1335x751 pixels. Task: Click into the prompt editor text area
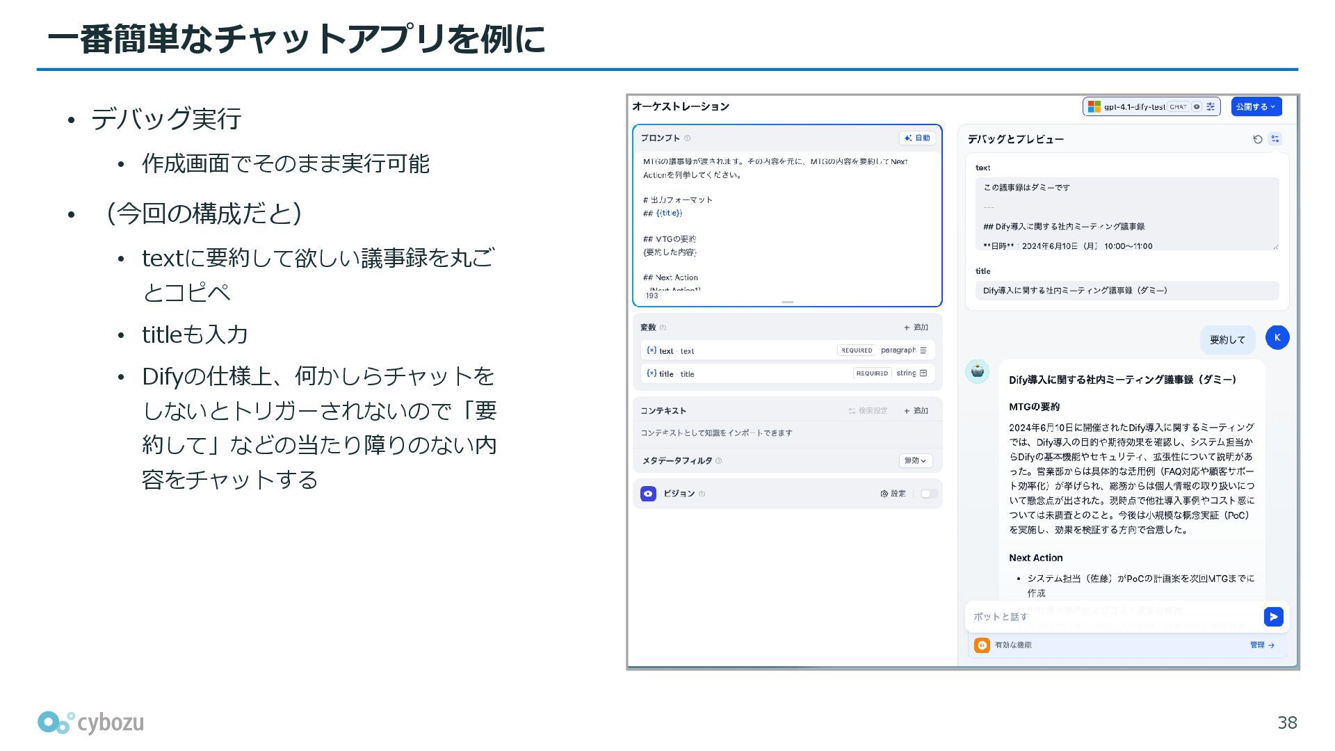click(787, 222)
